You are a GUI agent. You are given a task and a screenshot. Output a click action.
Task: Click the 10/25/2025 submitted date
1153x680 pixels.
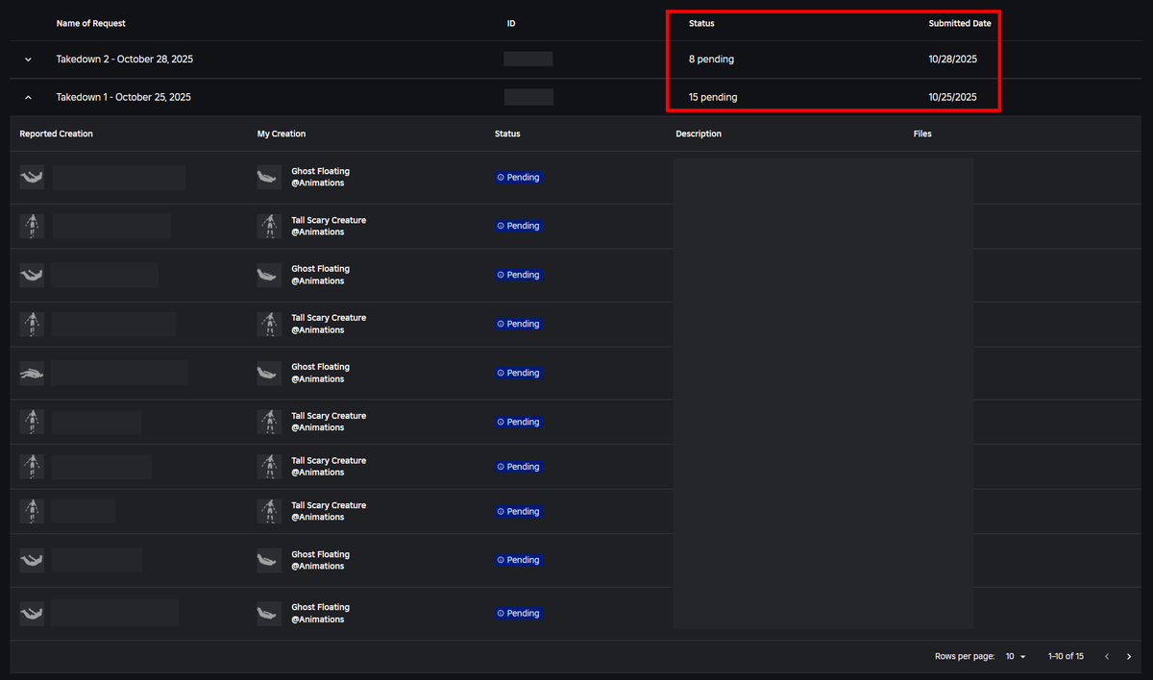click(x=953, y=97)
